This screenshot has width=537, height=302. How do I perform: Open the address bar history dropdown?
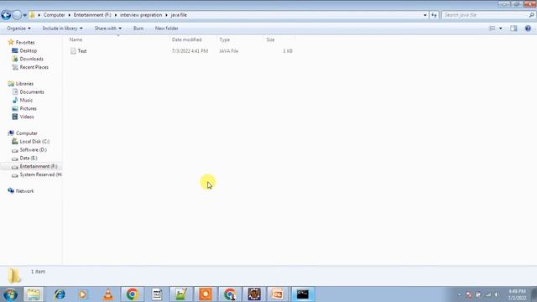tap(425, 15)
